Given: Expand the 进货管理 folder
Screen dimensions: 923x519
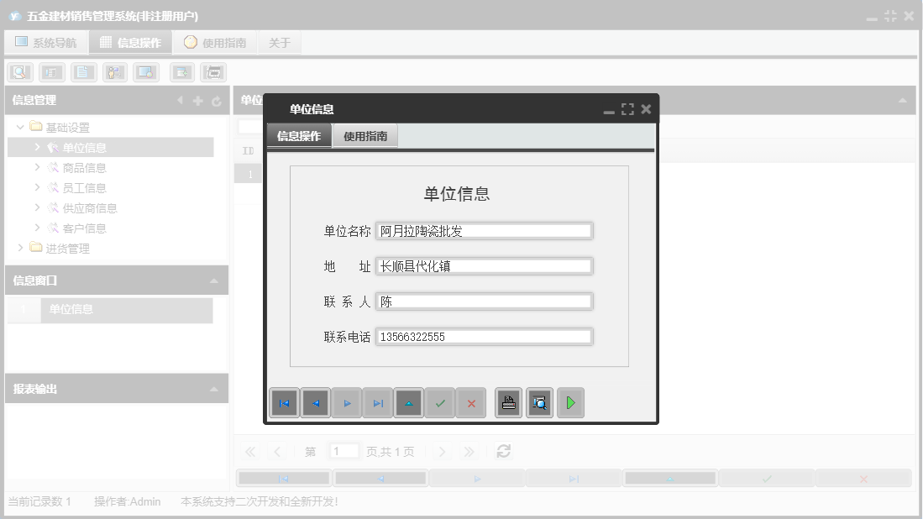Looking at the screenshot, I should [18, 248].
